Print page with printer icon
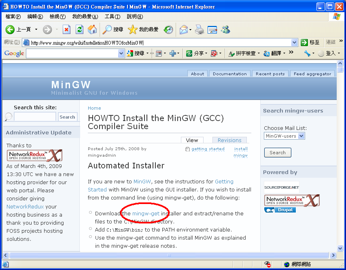This screenshot has height=270, width=346. [200, 30]
